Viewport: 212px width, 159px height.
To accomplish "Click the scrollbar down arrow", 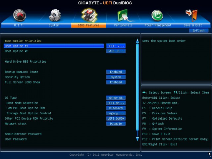I will click(x=137, y=139).
